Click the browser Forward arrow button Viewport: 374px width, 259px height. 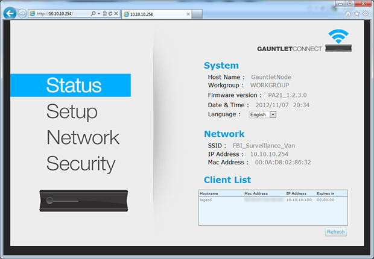(22, 13)
